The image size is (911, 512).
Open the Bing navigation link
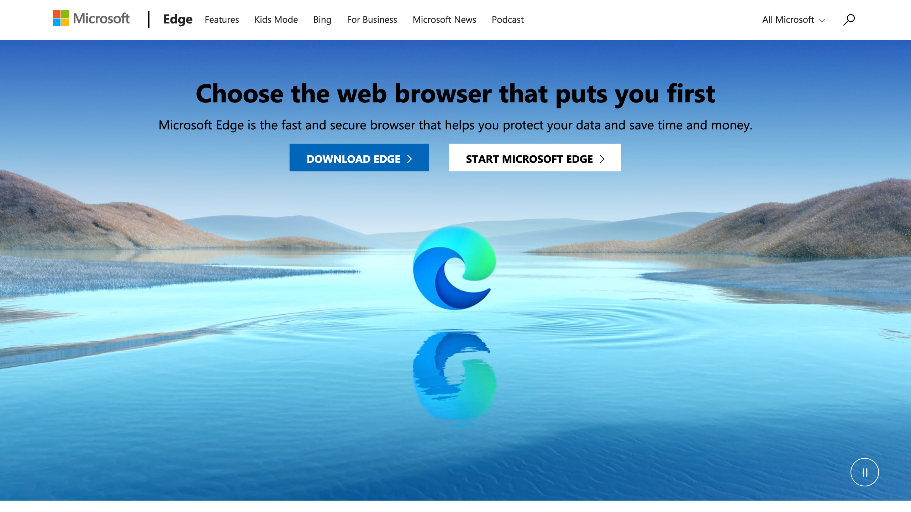[x=322, y=19]
